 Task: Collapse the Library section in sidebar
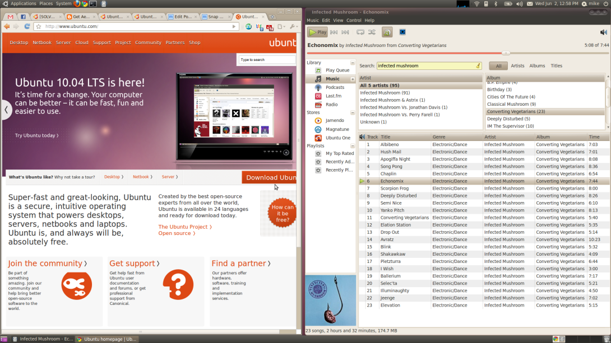(x=353, y=63)
